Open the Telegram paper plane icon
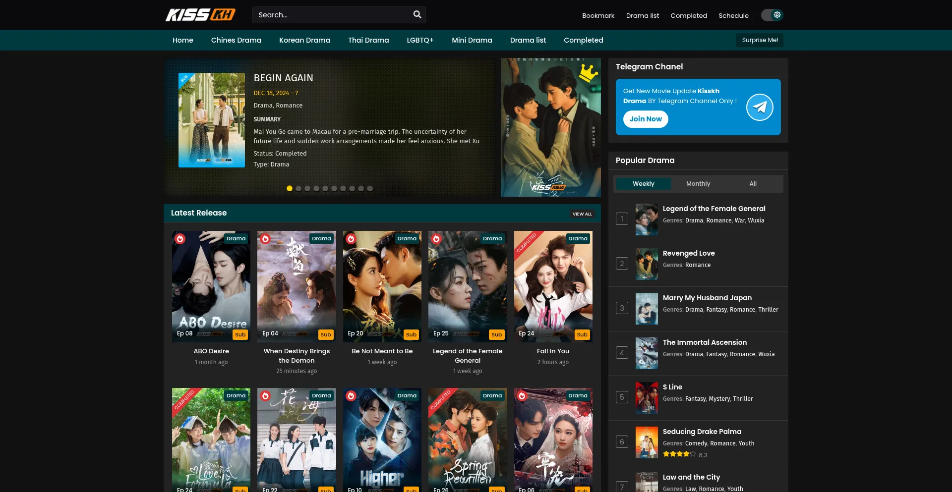 pos(760,107)
